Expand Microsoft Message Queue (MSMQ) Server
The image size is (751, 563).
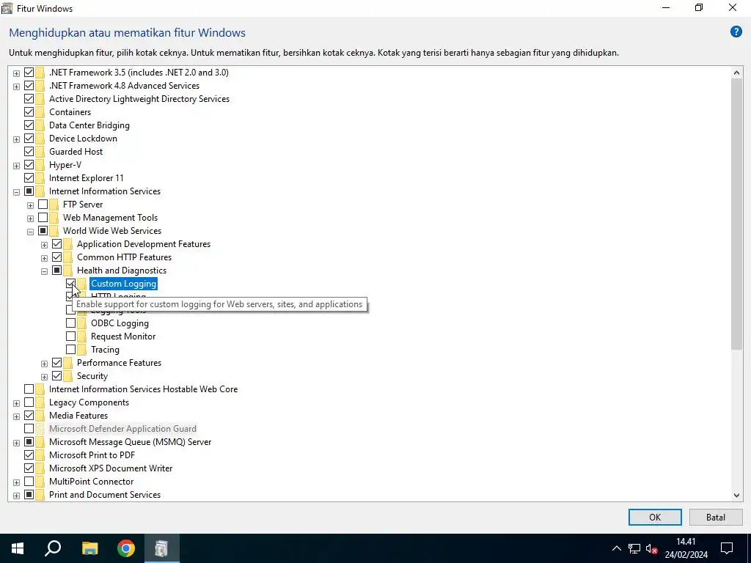(16, 443)
